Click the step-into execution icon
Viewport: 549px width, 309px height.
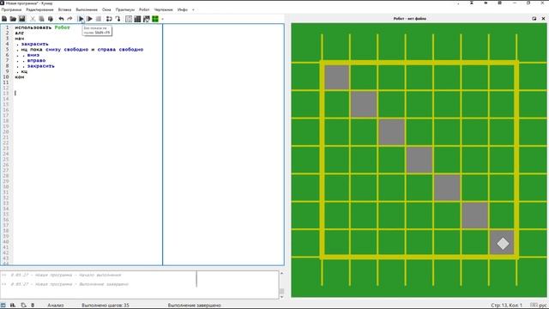tap(118, 19)
